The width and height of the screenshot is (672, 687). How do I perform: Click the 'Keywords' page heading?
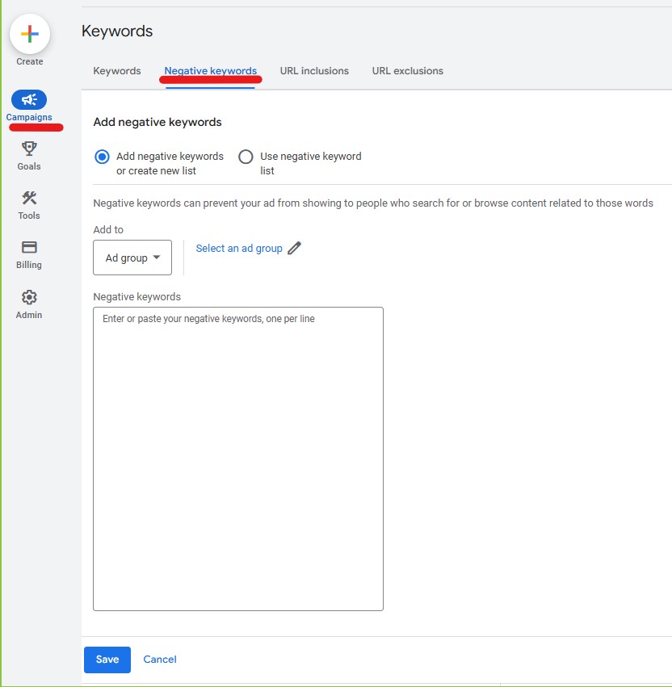(x=117, y=31)
